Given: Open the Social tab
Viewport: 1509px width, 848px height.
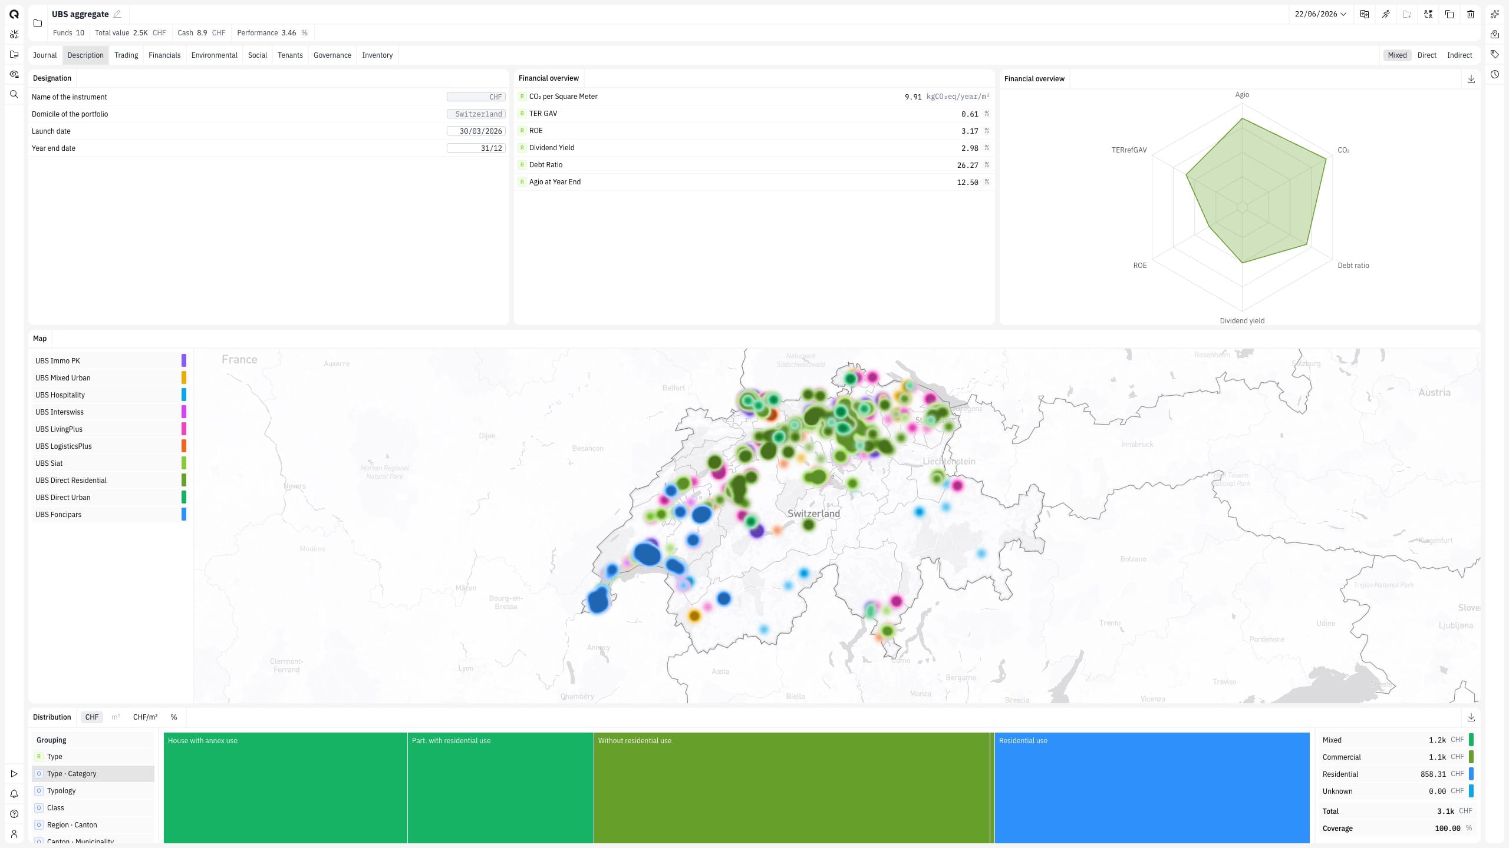Looking at the screenshot, I should tap(258, 55).
